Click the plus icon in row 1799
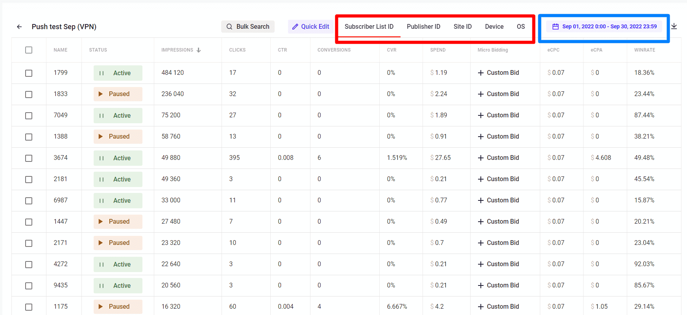Viewport: 687px width, 315px height. pos(481,73)
